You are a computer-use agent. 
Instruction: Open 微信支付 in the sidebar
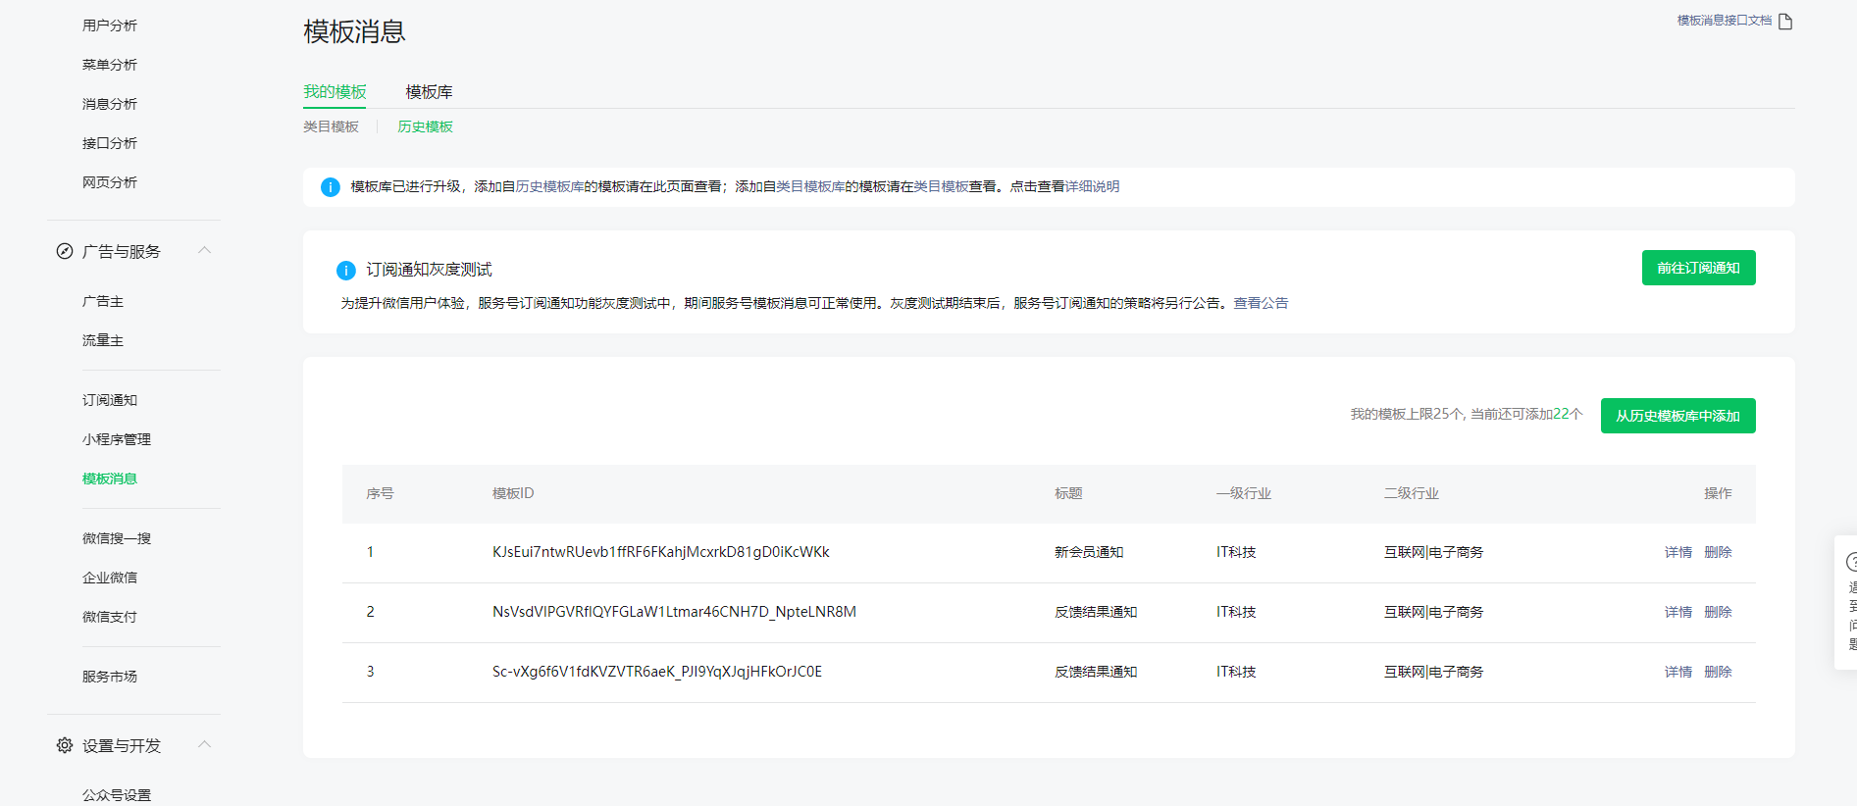110,617
